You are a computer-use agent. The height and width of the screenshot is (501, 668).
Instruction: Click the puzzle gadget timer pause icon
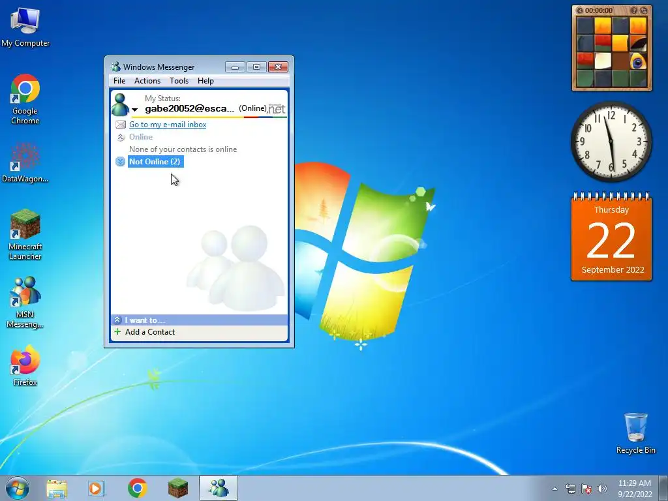tap(579, 10)
